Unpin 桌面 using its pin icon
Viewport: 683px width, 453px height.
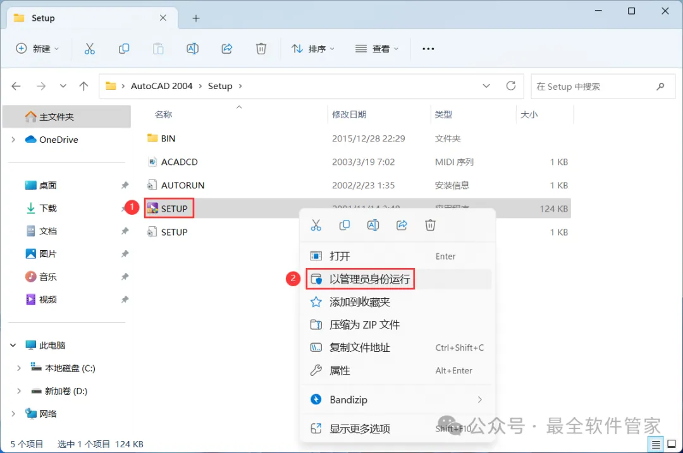coord(125,185)
